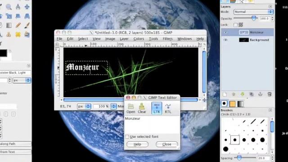The width and height of the screenshot is (288, 162).
Task: Click the black foreground color swatch
Action: click(x=3, y=53)
